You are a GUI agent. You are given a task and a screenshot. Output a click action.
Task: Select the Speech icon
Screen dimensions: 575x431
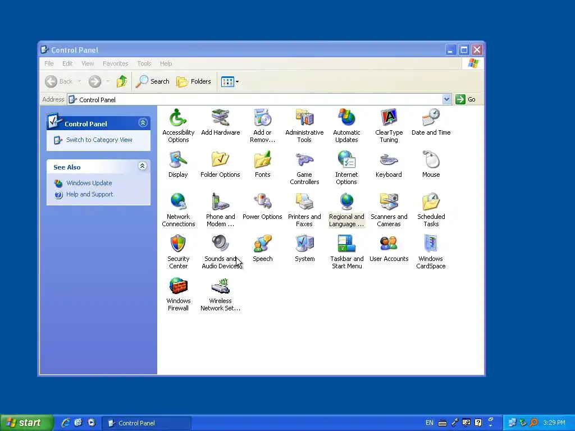[x=263, y=249]
